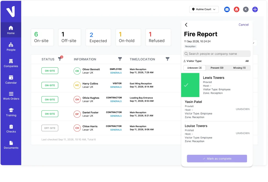Open Companies from the sidebar
268x182 pixels.
(11, 63)
